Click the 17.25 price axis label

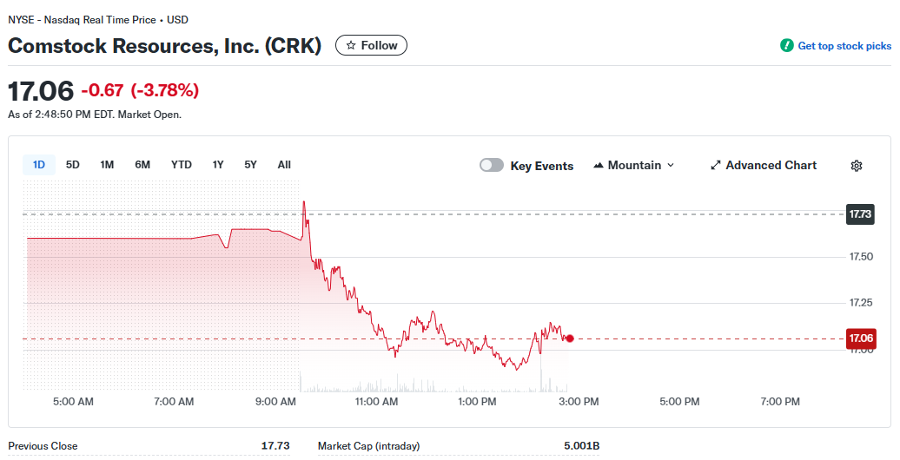coord(861,303)
